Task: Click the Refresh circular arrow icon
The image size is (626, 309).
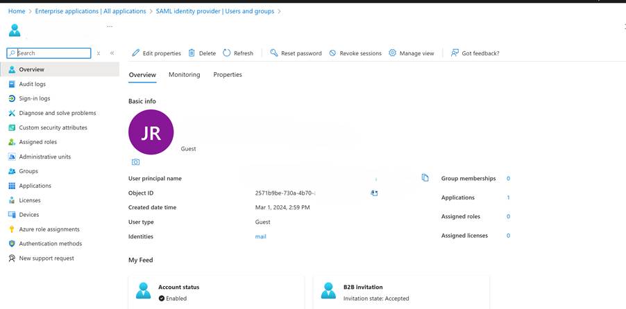Action: 226,53
